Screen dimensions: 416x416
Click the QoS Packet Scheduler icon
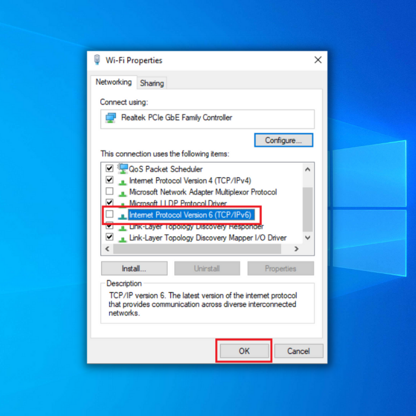122,169
